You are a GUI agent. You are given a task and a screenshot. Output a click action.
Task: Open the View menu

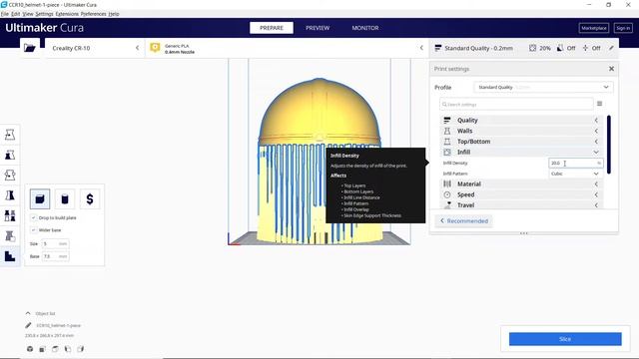(28, 14)
